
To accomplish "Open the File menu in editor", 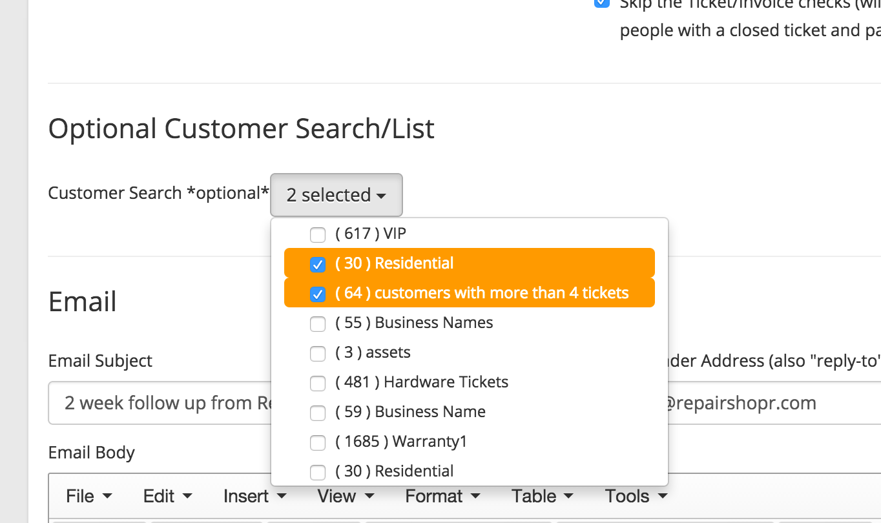I will (x=88, y=496).
